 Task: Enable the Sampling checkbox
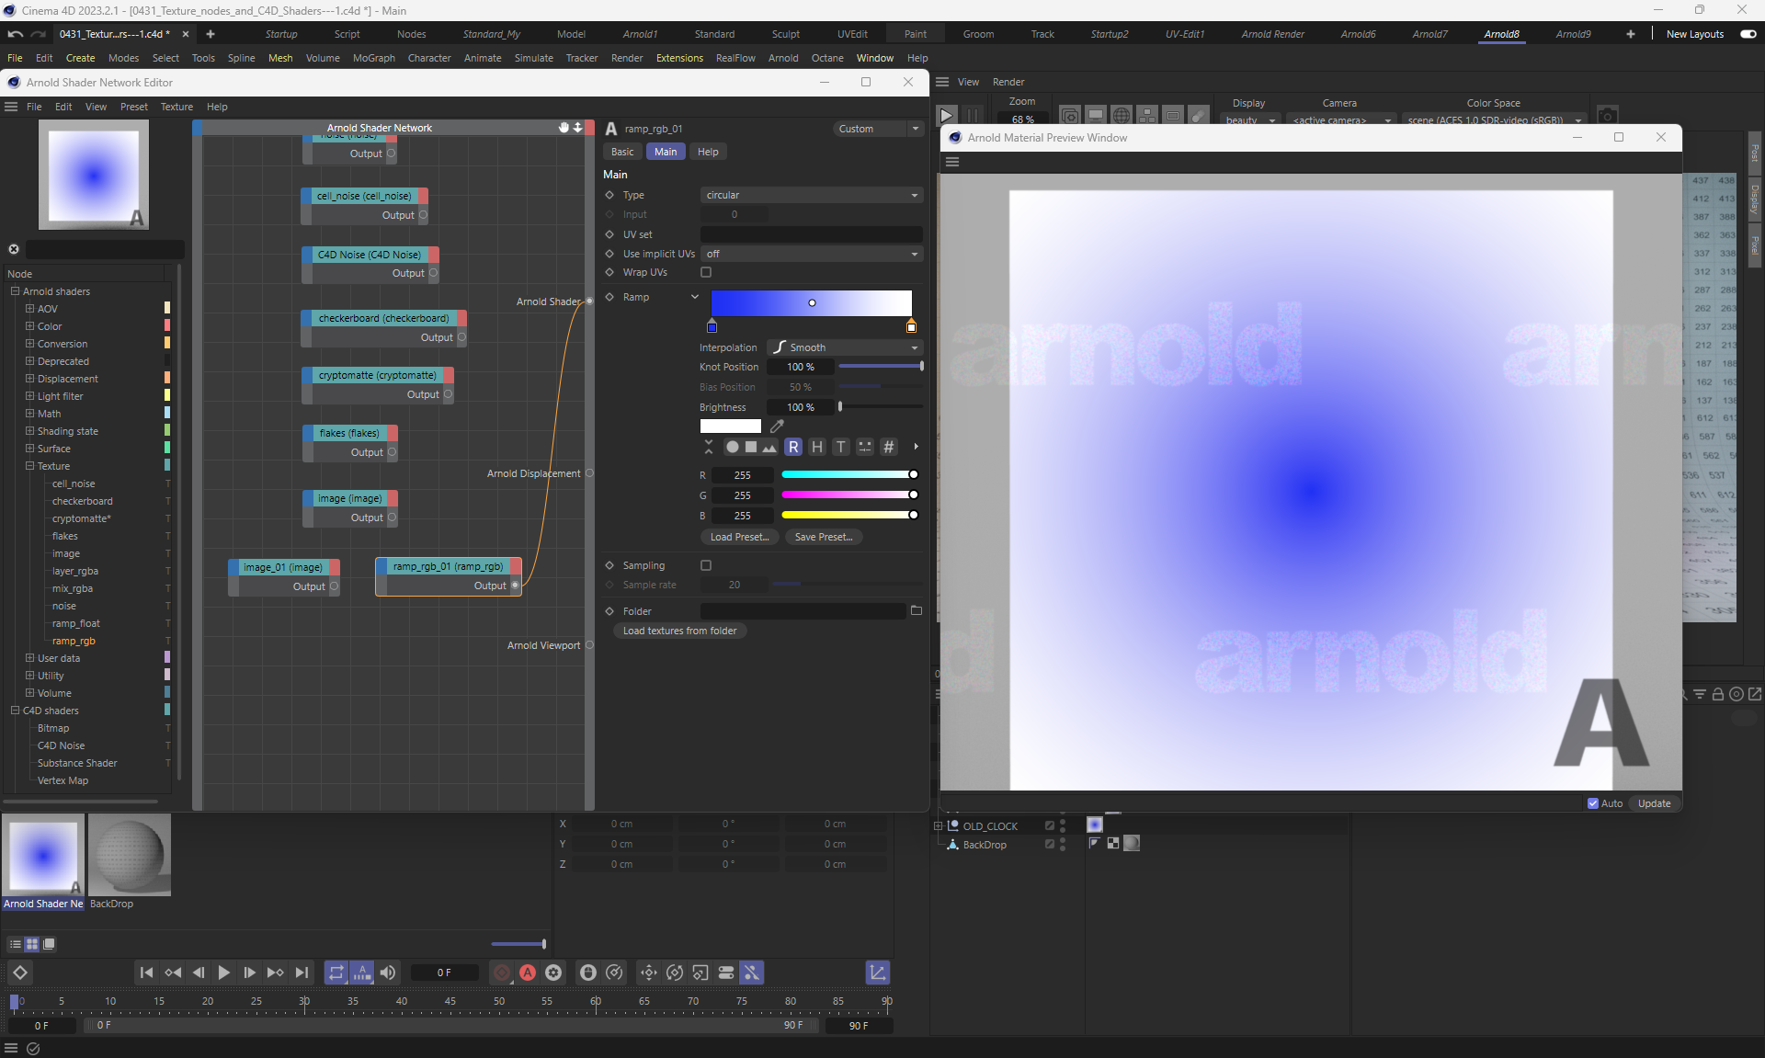(706, 566)
